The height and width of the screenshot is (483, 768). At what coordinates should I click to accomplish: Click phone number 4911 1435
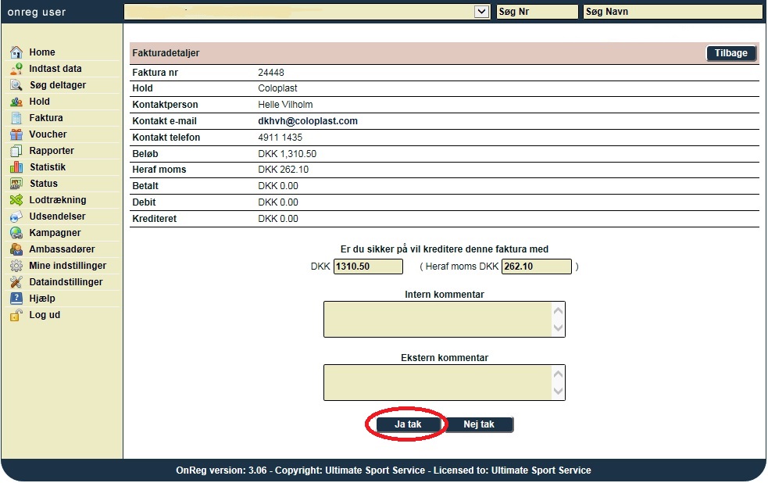(x=280, y=137)
